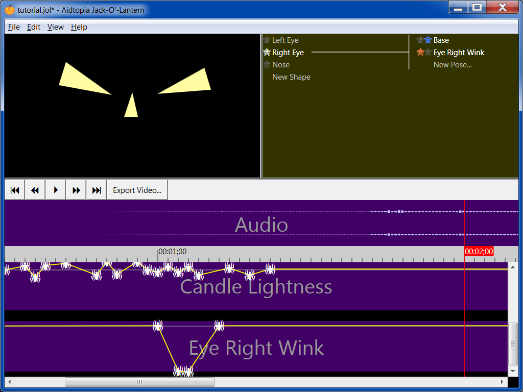Select right of two low Eye Right Wink keyframes

188,371
